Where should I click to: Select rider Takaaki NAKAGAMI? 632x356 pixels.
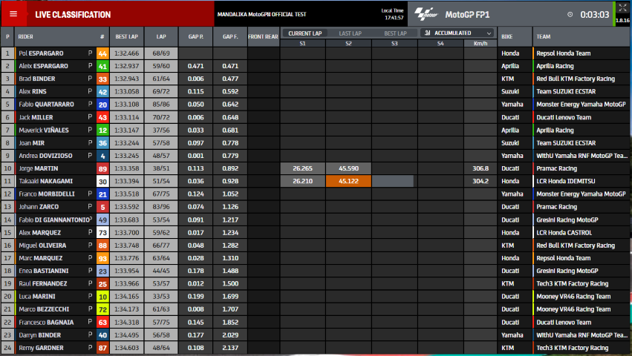[x=46, y=181]
